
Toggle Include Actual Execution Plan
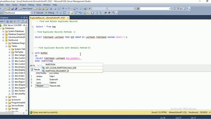coord(76,13)
